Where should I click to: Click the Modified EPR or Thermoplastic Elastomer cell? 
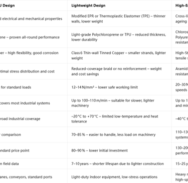(x=119, y=18)
